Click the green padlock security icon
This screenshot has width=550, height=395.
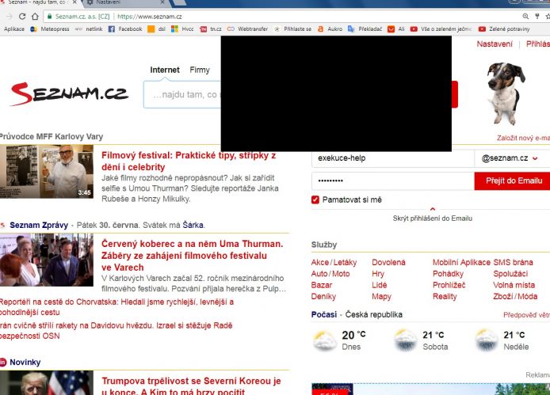(x=50, y=17)
